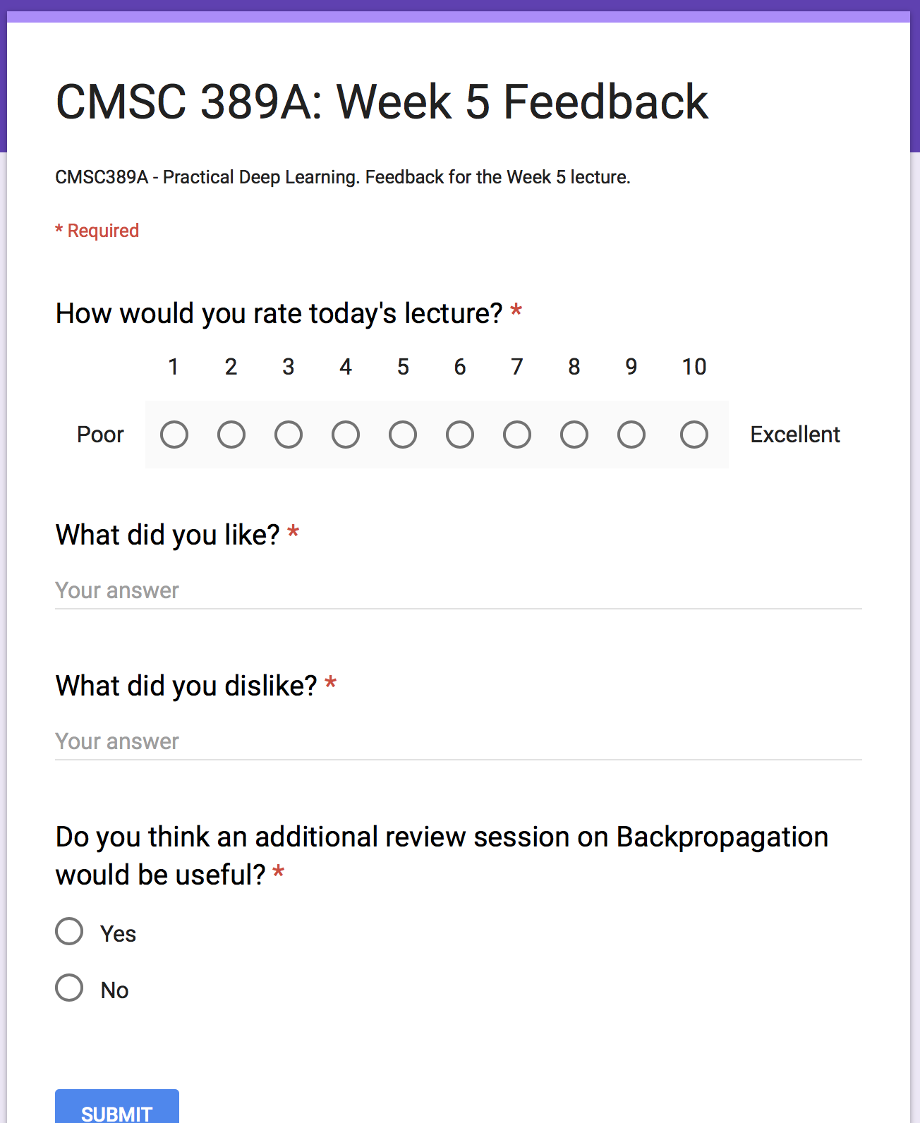Select the rating 6 option
This screenshot has height=1123, width=920.
(x=460, y=435)
